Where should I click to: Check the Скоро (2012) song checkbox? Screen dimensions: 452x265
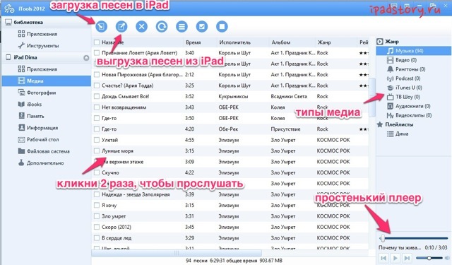pos(97,227)
